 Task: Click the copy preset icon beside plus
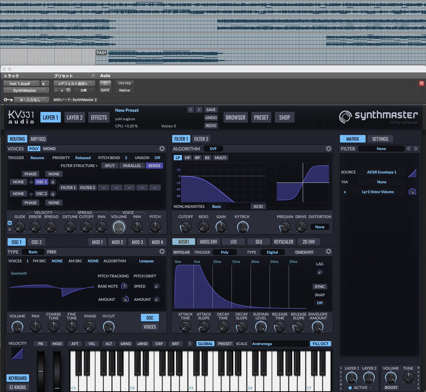(x=68, y=90)
